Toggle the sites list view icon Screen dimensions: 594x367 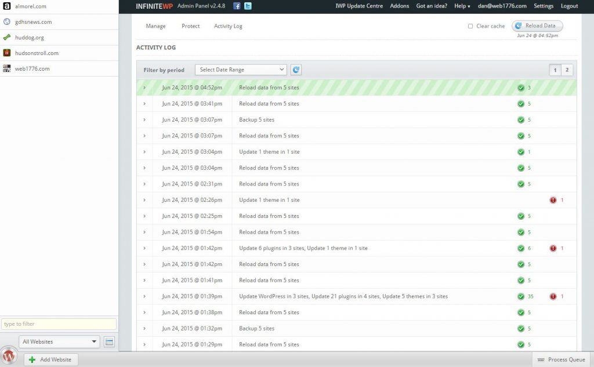tap(109, 342)
